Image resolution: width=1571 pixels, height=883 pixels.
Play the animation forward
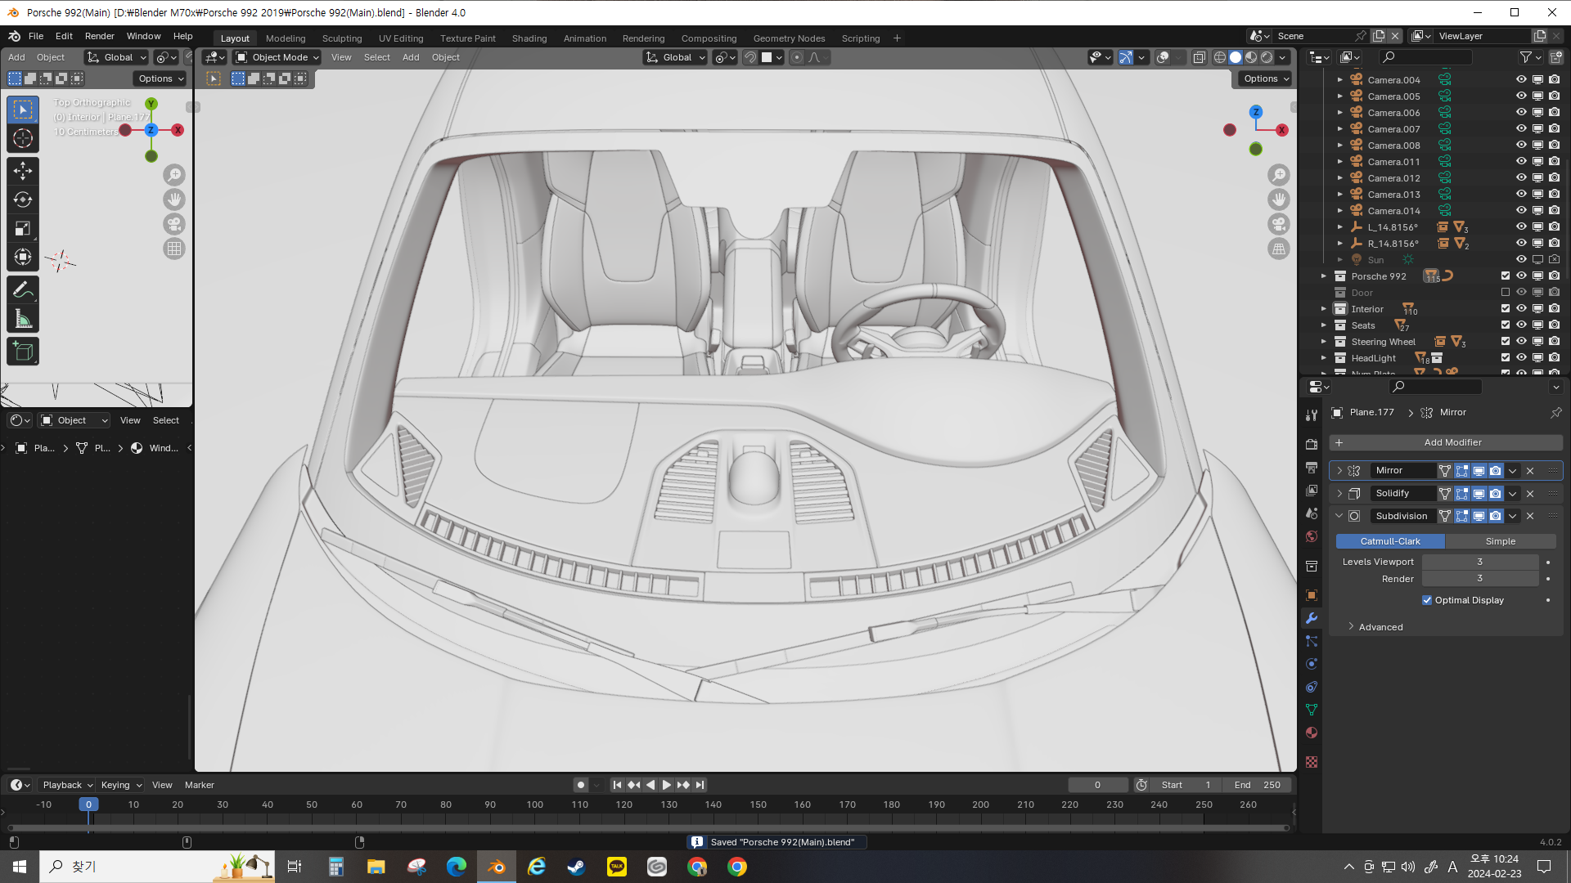click(x=667, y=785)
